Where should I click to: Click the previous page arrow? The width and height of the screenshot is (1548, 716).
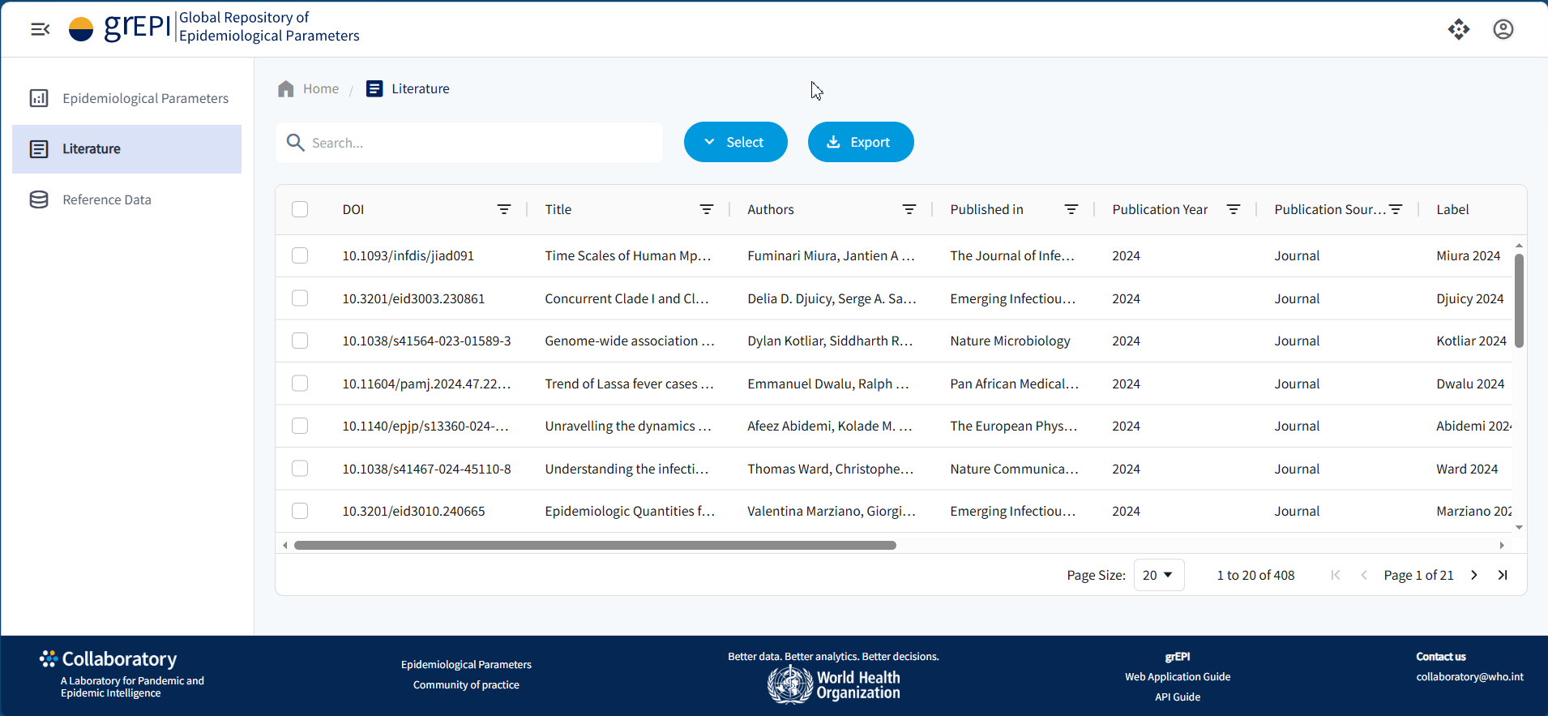[1364, 575]
